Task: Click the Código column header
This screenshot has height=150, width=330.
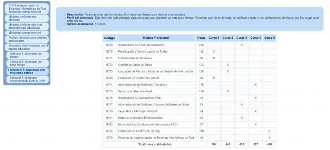Action: click(110, 38)
